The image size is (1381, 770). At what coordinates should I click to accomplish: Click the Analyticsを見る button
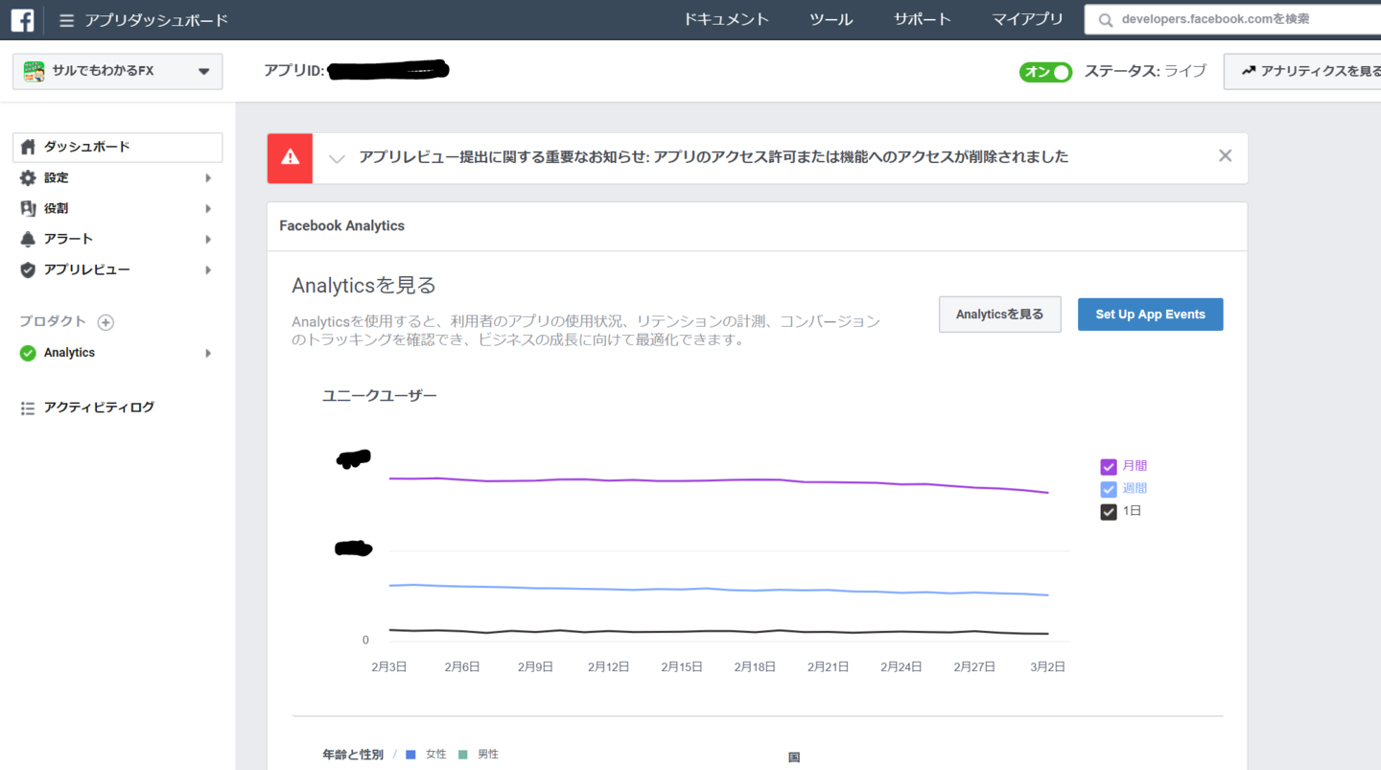(x=1000, y=315)
